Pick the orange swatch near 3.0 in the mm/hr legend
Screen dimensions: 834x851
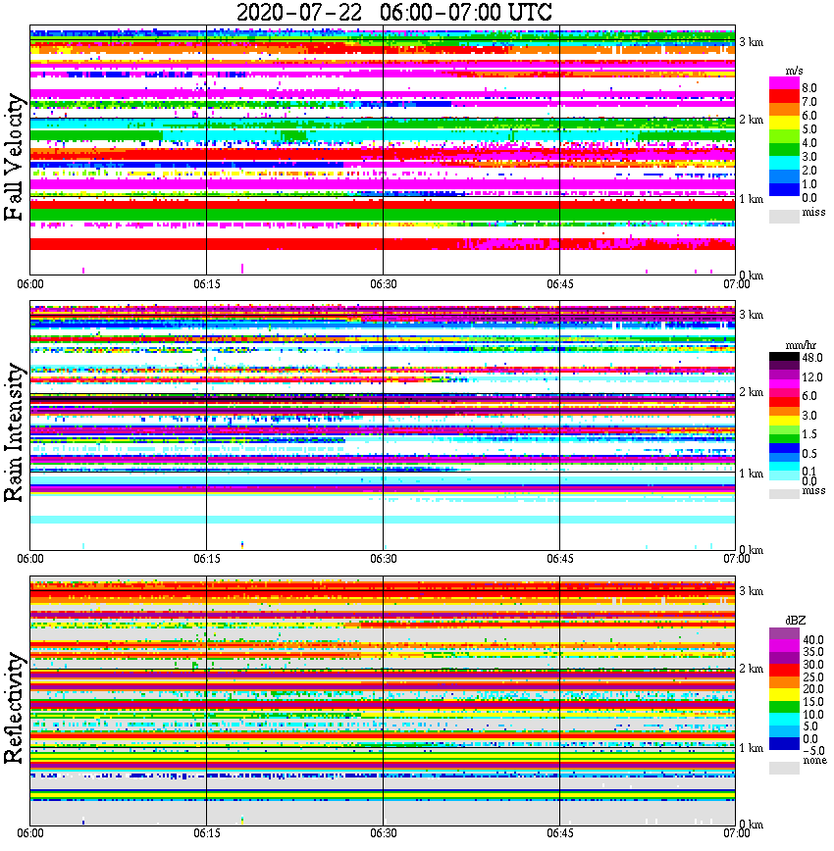(x=784, y=412)
